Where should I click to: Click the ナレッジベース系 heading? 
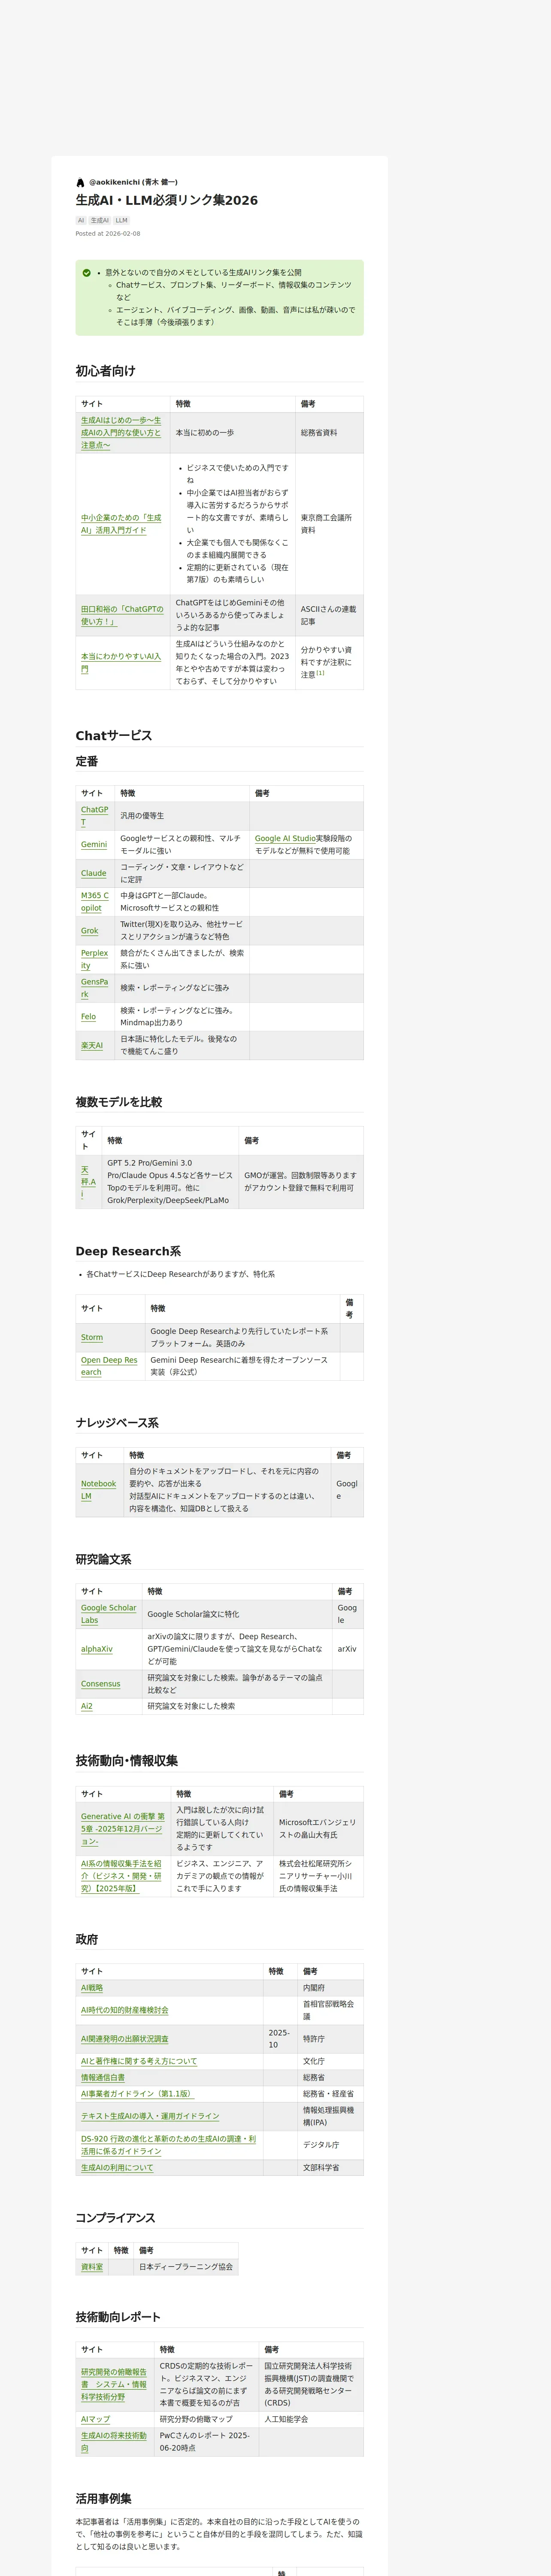pos(117,1423)
